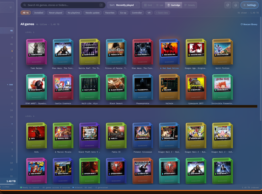Viewport: 262px width, 194px height.
Task: Open the notifications bell
Action: (236, 5)
